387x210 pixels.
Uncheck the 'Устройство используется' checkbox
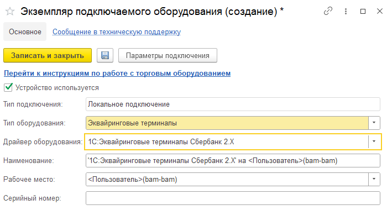(8, 87)
